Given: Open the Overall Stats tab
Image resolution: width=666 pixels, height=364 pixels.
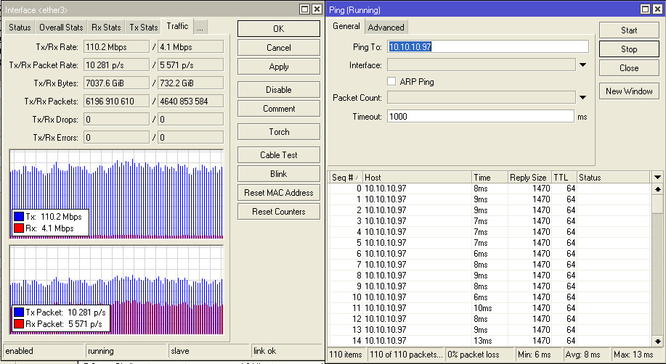Looking at the screenshot, I should point(61,28).
